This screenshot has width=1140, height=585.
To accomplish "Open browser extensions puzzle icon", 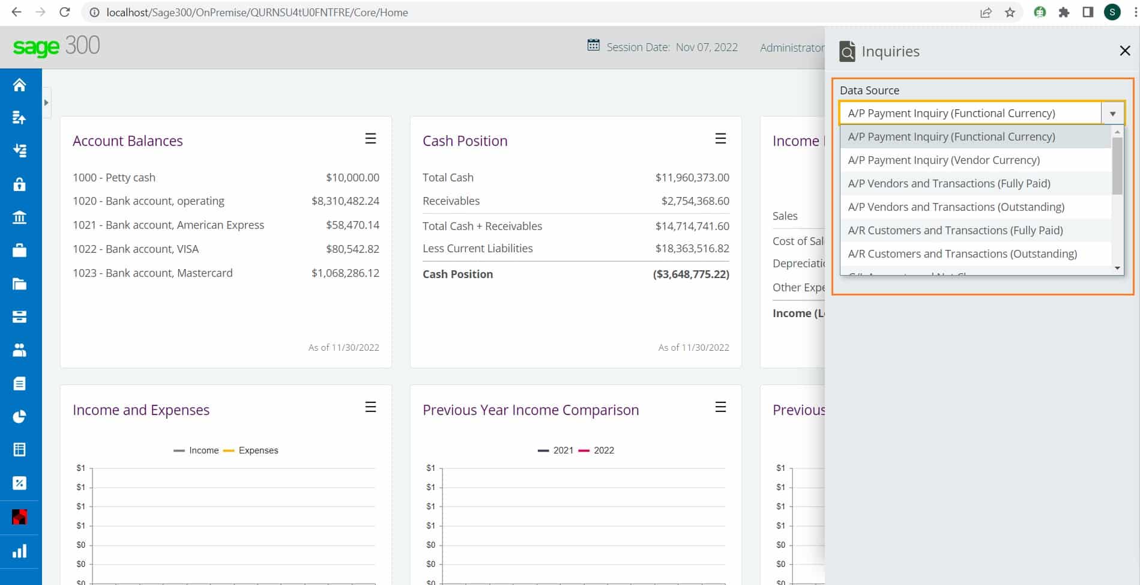I will click(x=1064, y=13).
